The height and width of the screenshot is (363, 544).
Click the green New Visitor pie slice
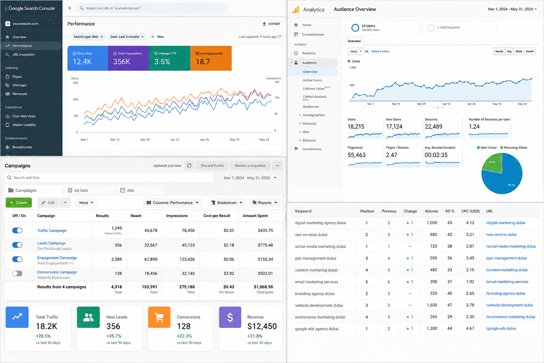click(x=493, y=163)
